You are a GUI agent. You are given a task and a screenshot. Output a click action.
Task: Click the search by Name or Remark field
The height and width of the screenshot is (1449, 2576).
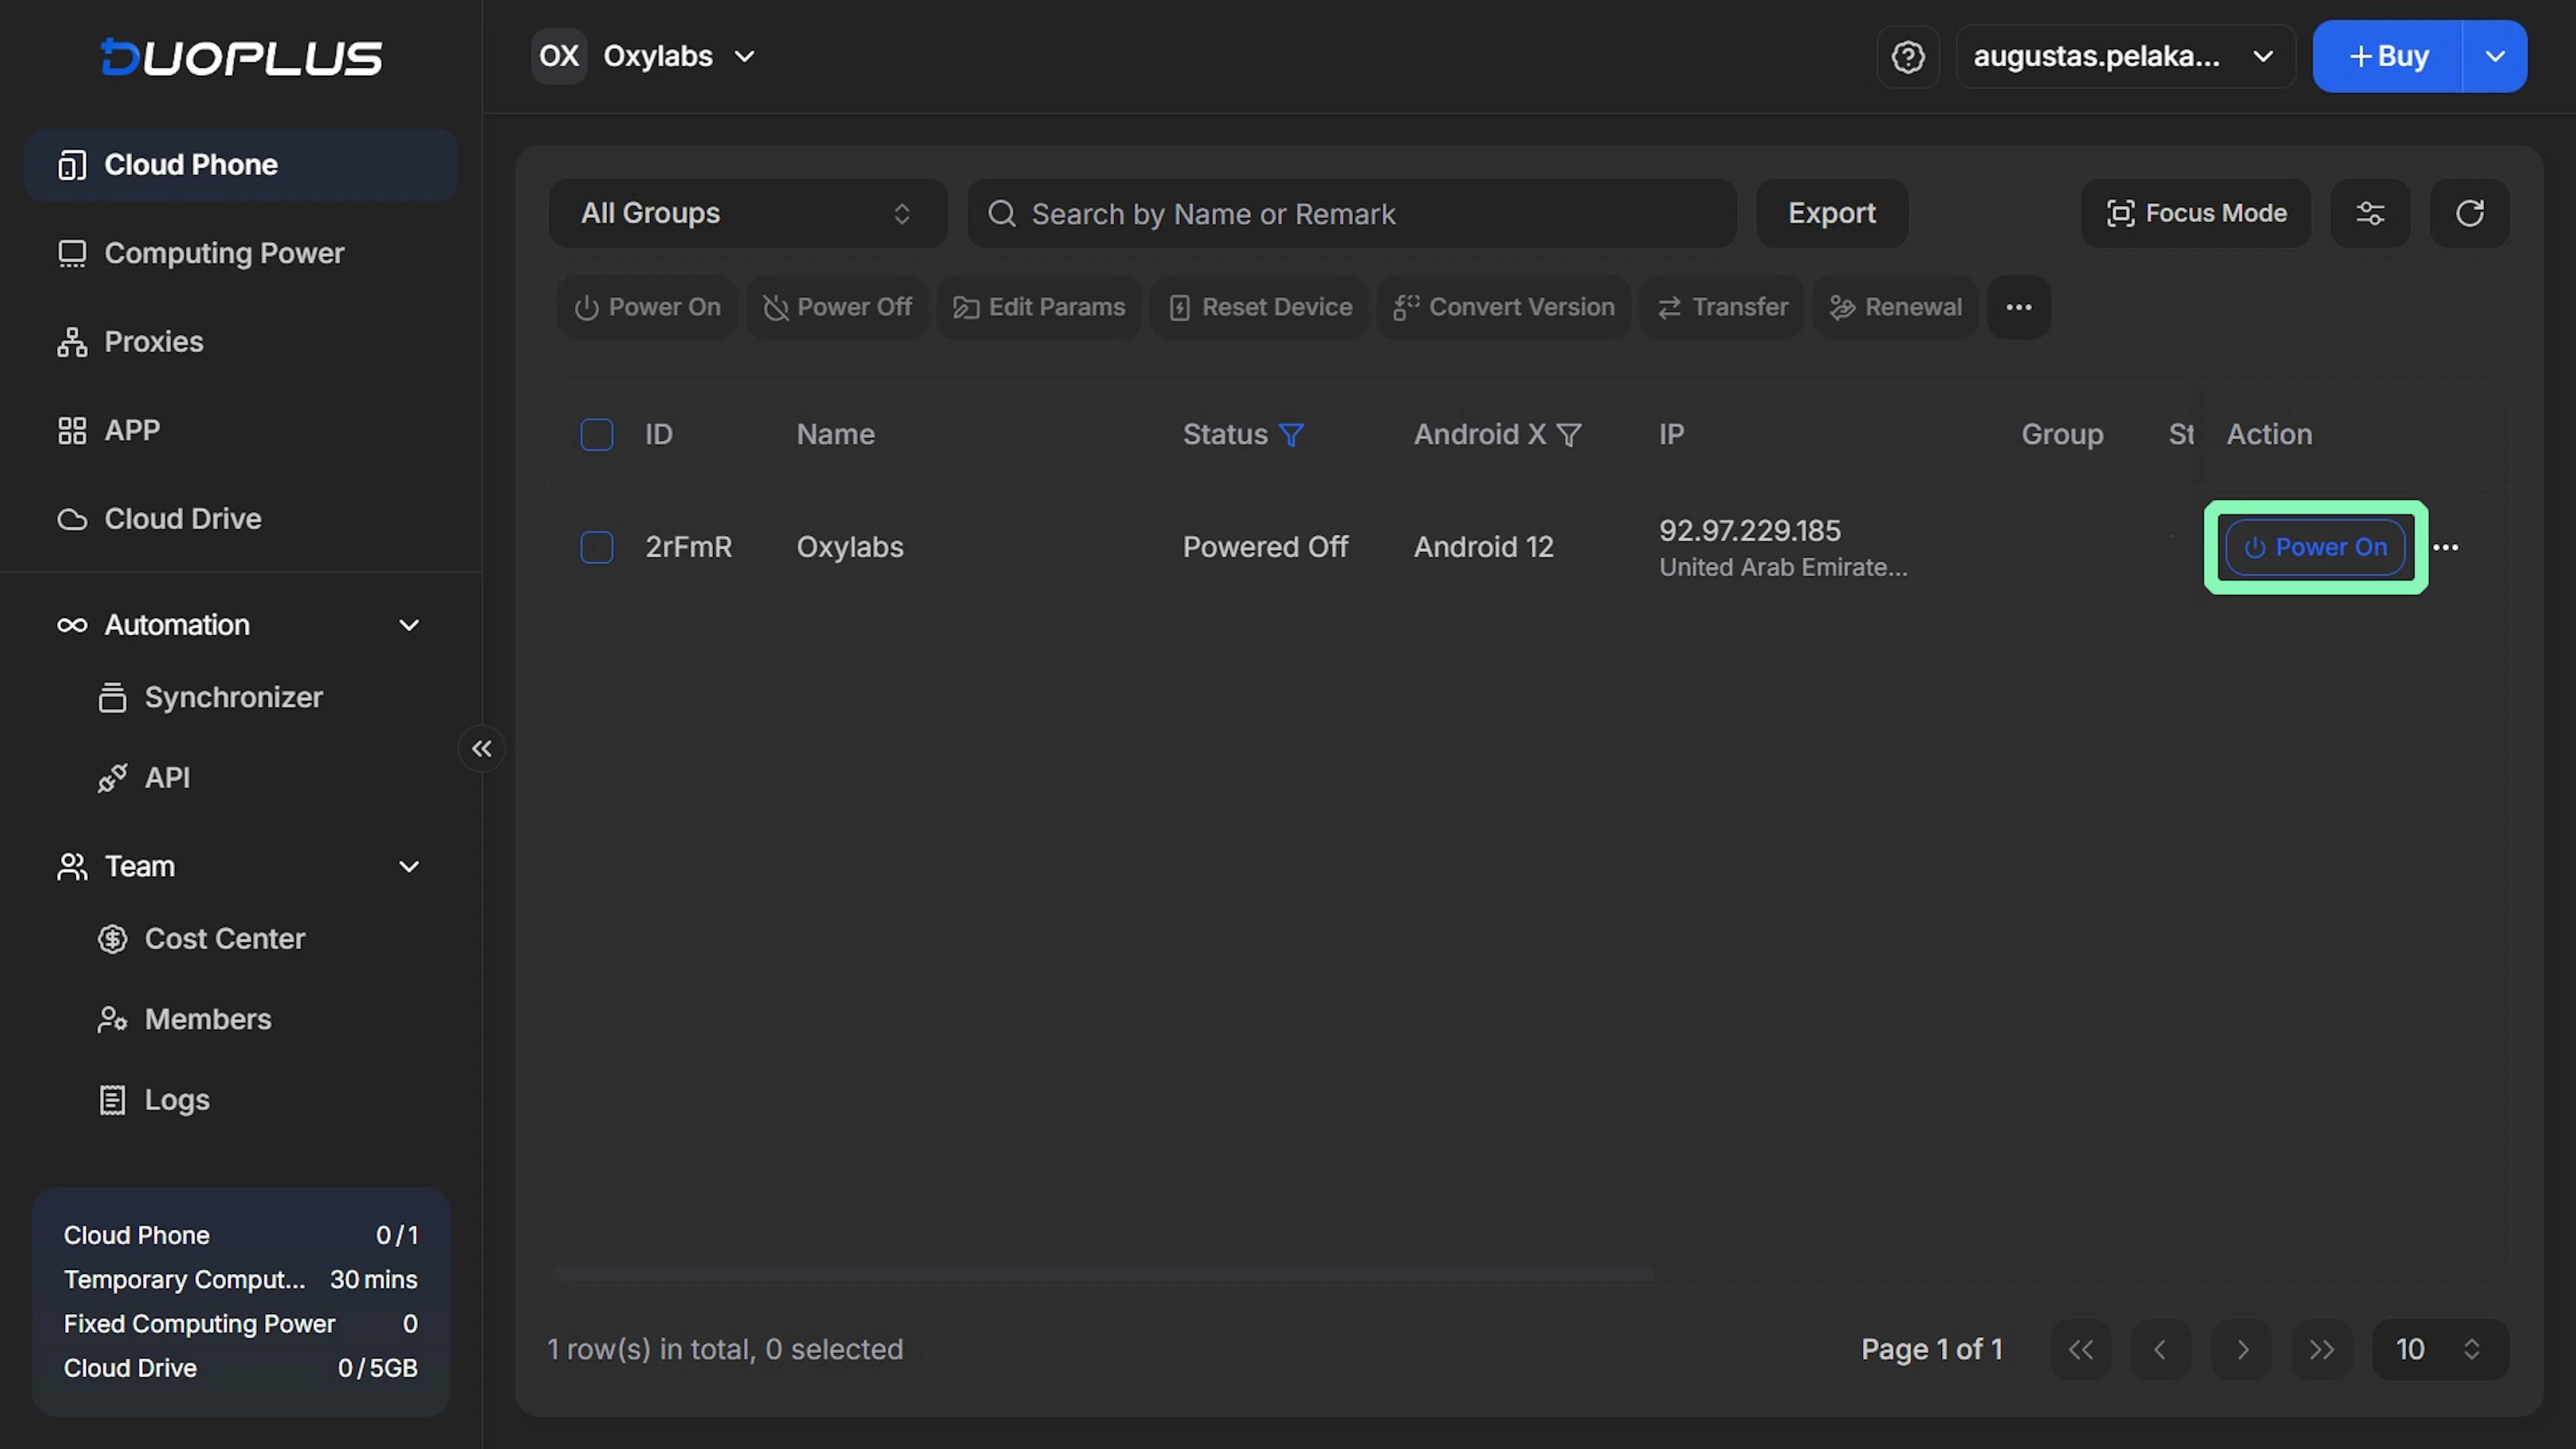coord(1352,213)
